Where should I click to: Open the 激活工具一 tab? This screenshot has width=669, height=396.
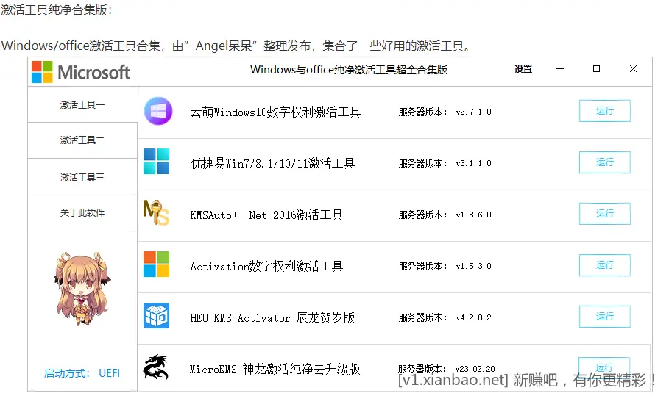point(82,105)
